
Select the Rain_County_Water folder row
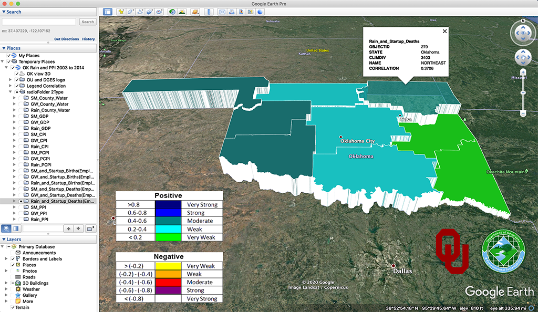[50, 110]
